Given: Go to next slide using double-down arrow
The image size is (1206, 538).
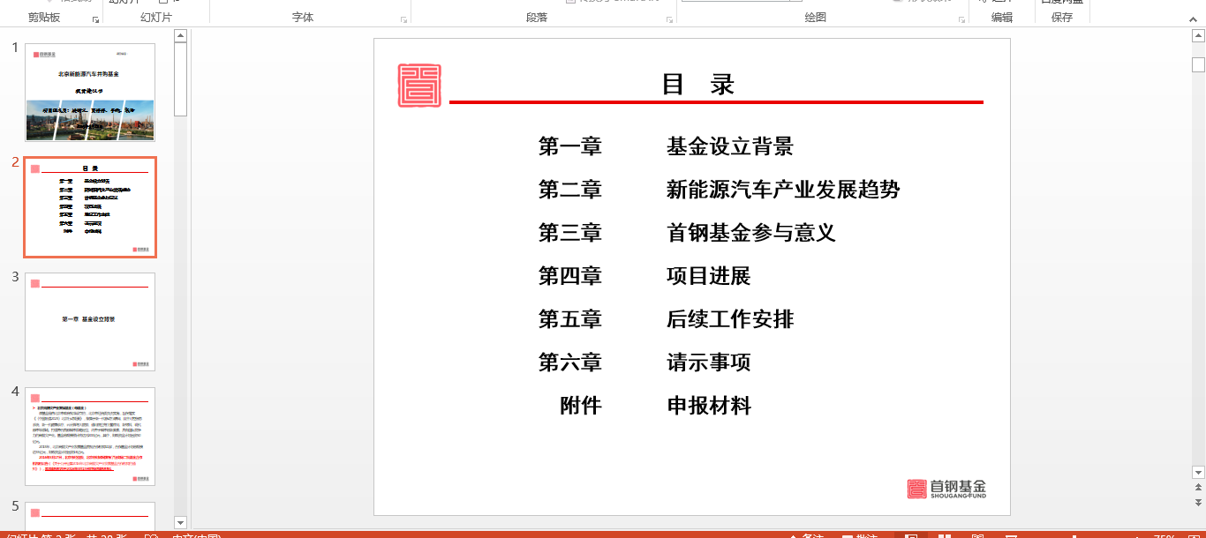Looking at the screenshot, I should pyautogui.click(x=1198, y=504).
